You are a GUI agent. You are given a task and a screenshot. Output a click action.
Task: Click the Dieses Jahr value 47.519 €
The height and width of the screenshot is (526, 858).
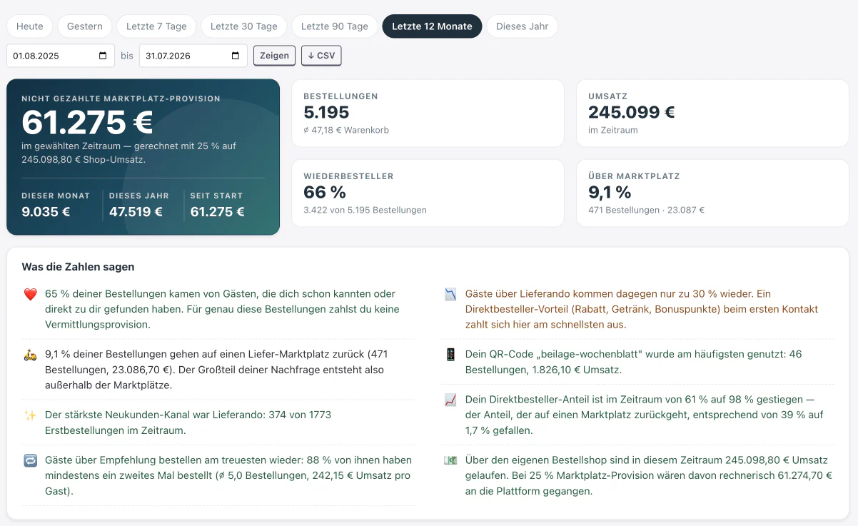click(136, 212)
